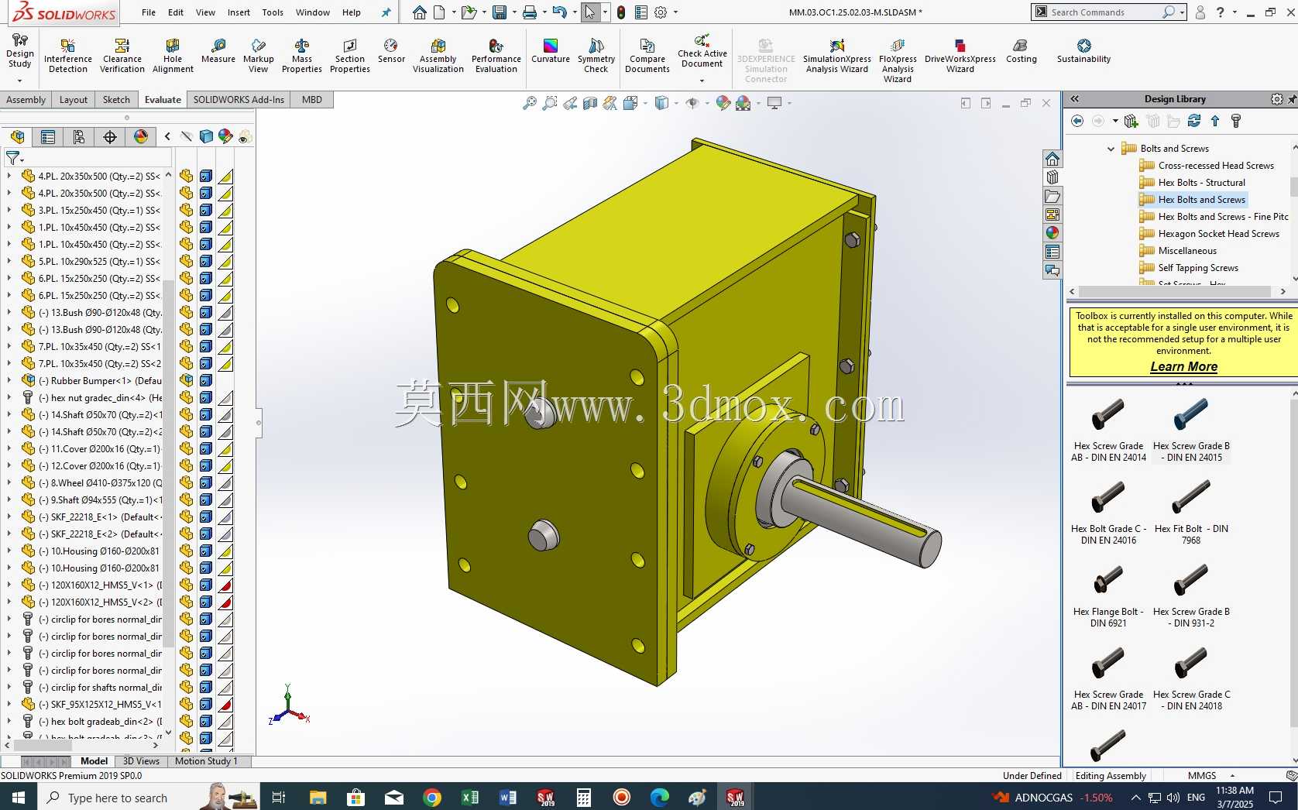Viewport: 1298px width, 810px height.
Task: Open Compare Documents tool
Action: click(647, 56)
